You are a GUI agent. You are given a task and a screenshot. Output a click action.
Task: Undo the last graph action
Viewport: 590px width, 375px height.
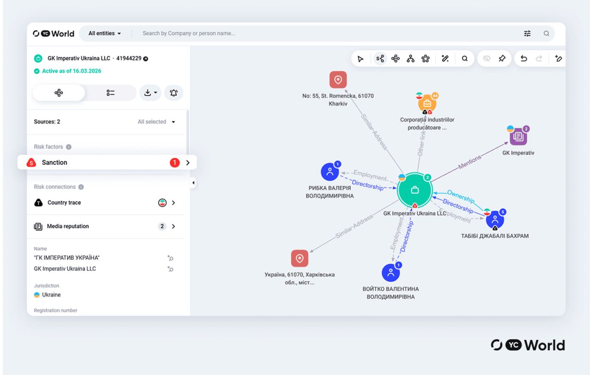[x=524, y=59]
